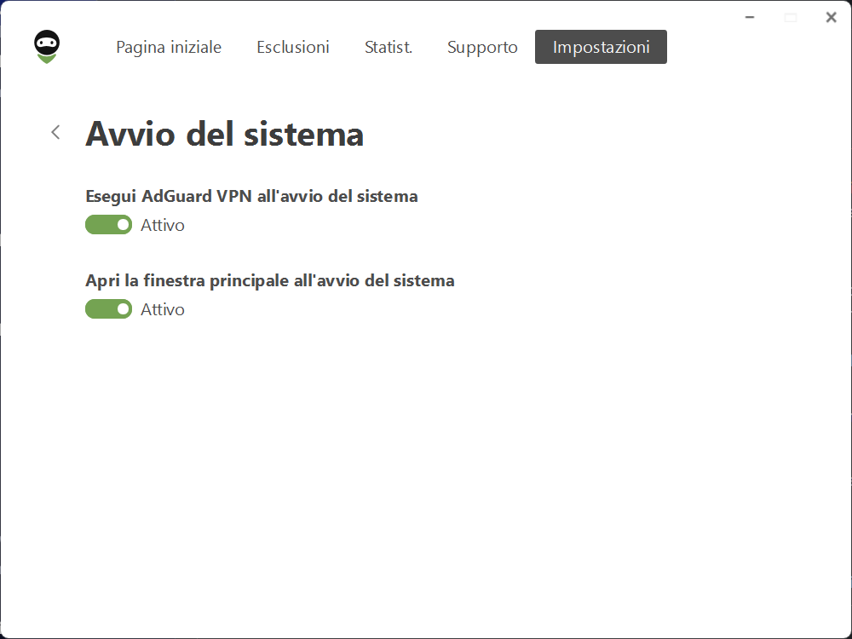This screenshot has height=639, width=852.
Task: View the Statist. page
Action: pos(388,47)
